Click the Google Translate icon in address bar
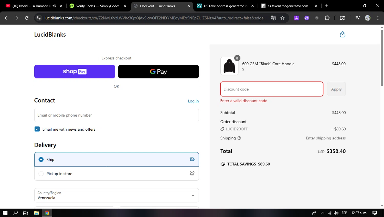The width and height of the screenshot is (384, 217). tap(273, 18)
